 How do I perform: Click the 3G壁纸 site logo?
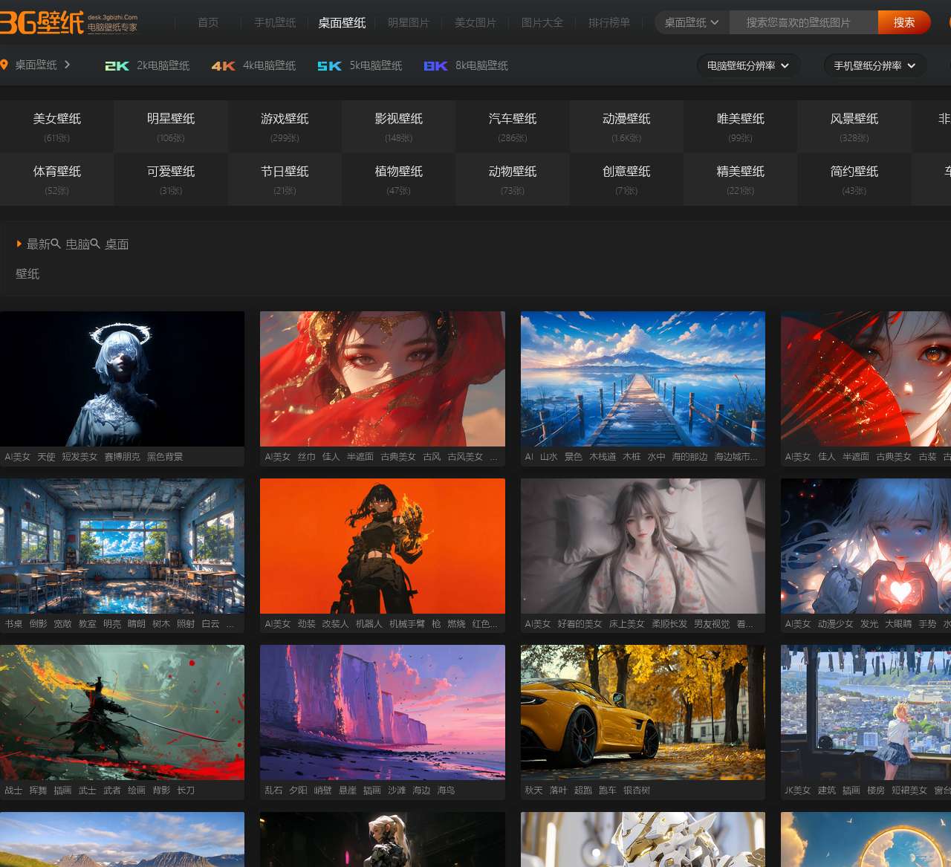tap(68, 23)
